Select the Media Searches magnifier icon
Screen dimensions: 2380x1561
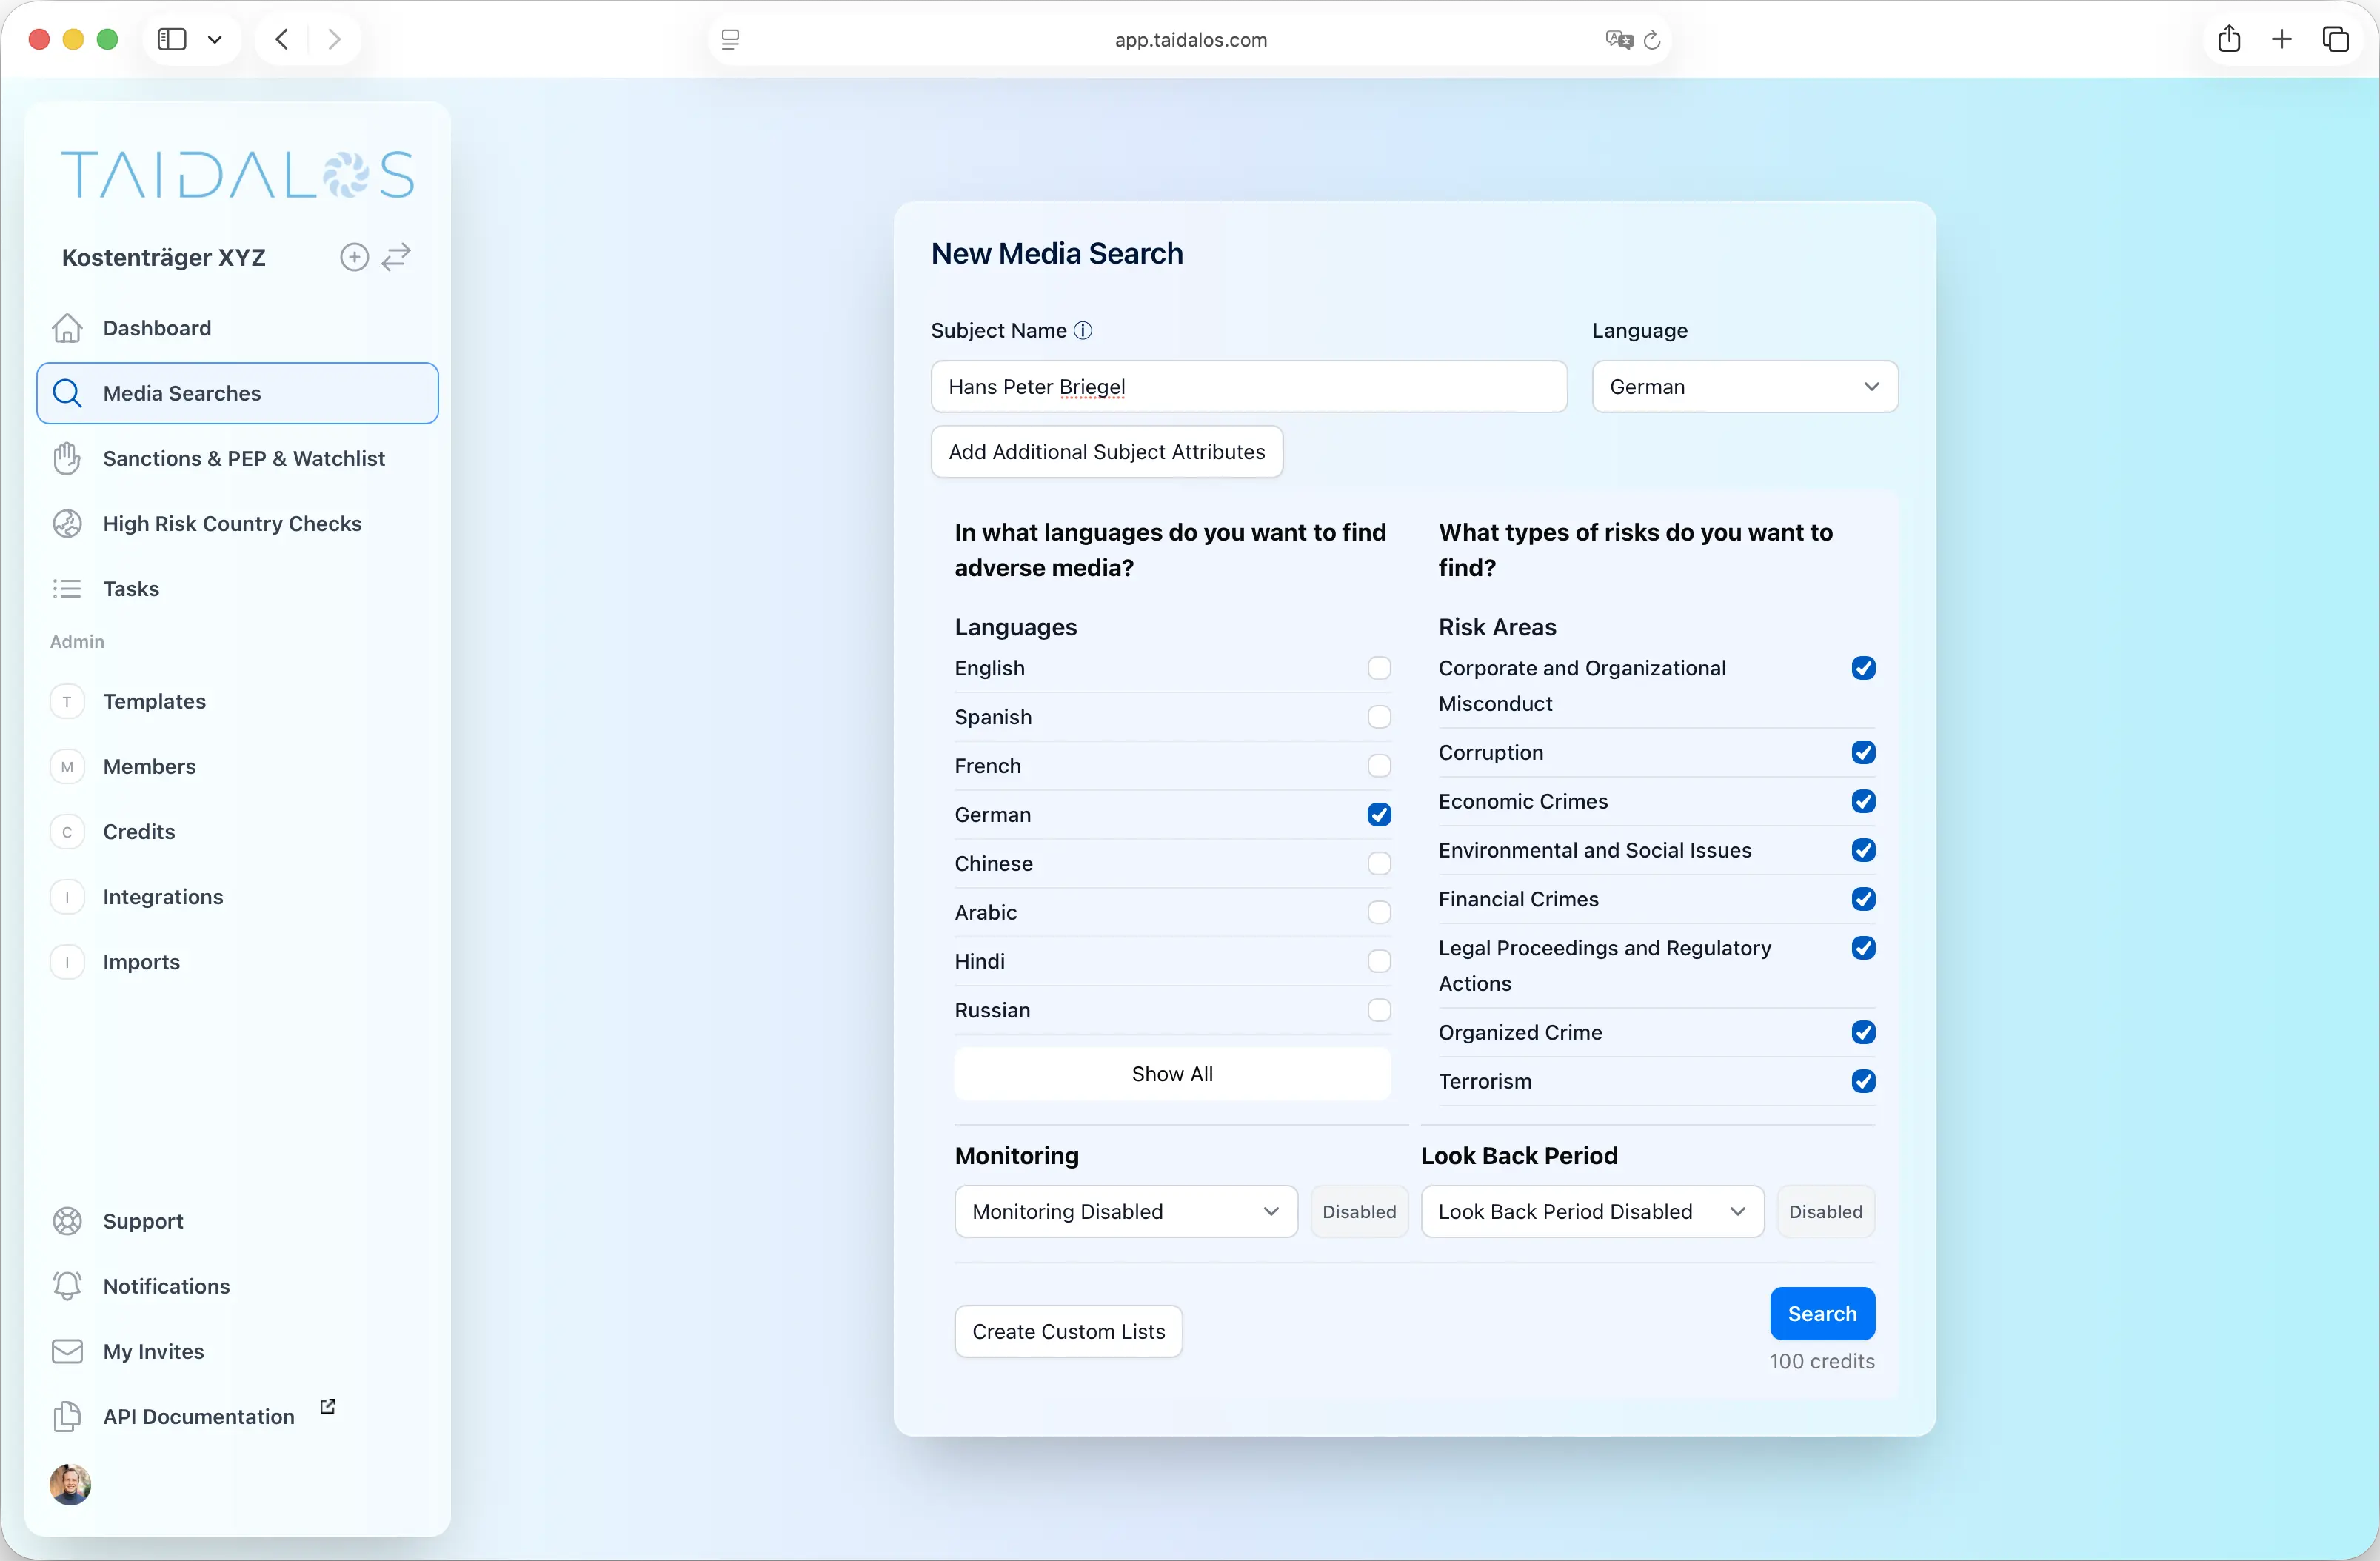[x=66, y=393]
